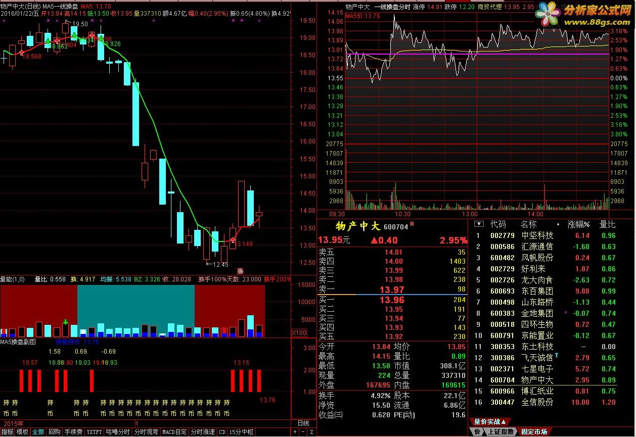Click the PE(动) 19.6 value

click(458, 415)
